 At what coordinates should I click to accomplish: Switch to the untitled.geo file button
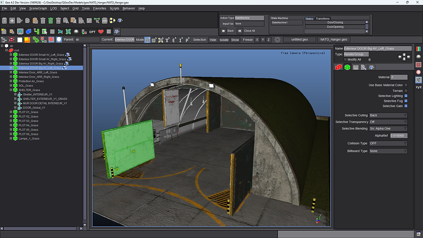point(300,39)
